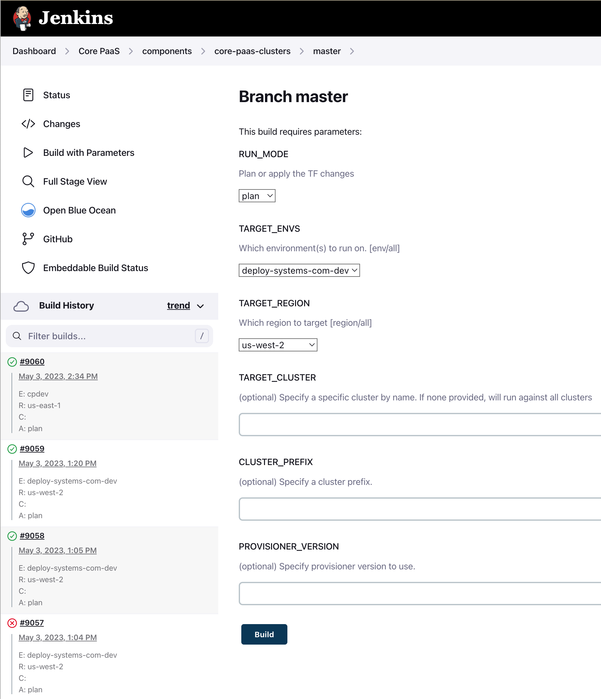Open the master breadcrumb

coord(327,51)
